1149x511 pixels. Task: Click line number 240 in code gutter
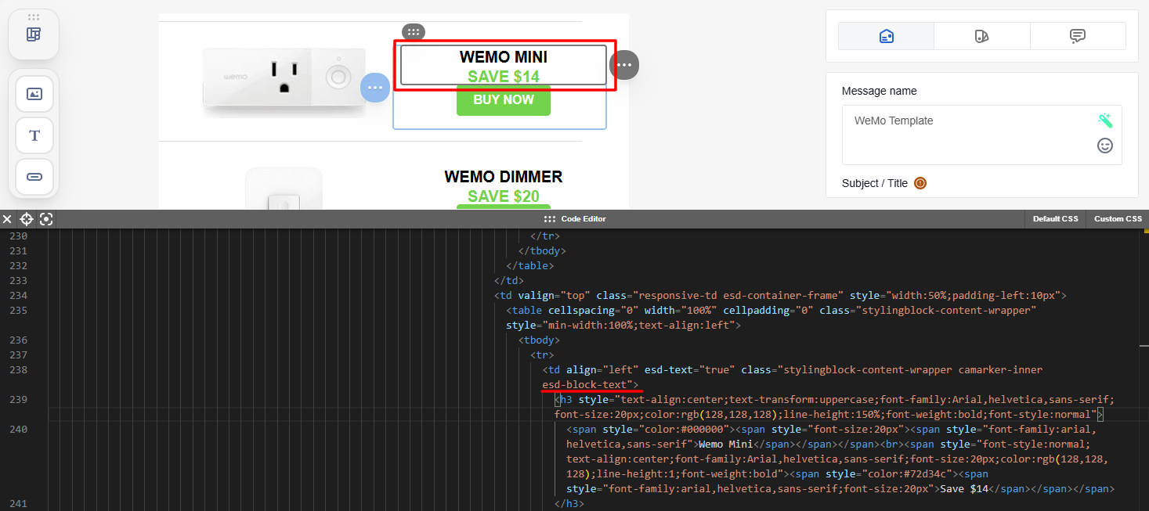[18, 429]
